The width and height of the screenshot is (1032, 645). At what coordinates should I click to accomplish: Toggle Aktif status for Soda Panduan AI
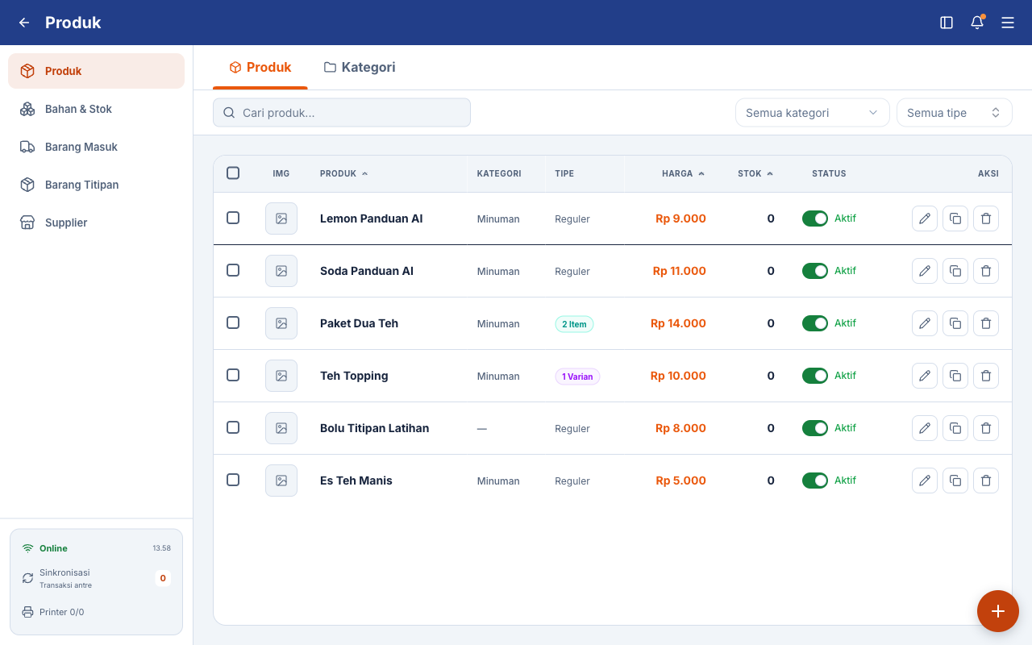[x=815, y=271]
